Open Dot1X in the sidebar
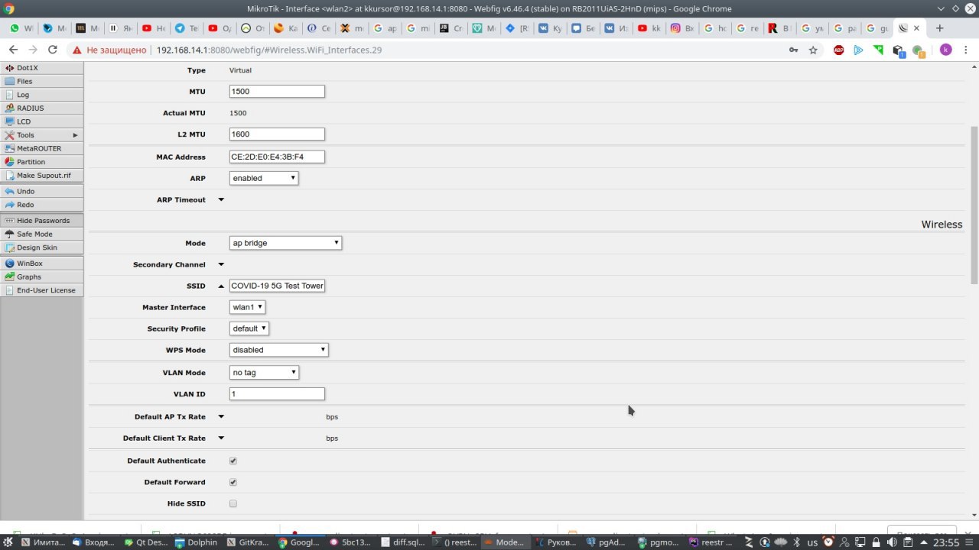This screenshot has height=550, width=979. click(x=42, y=68)
